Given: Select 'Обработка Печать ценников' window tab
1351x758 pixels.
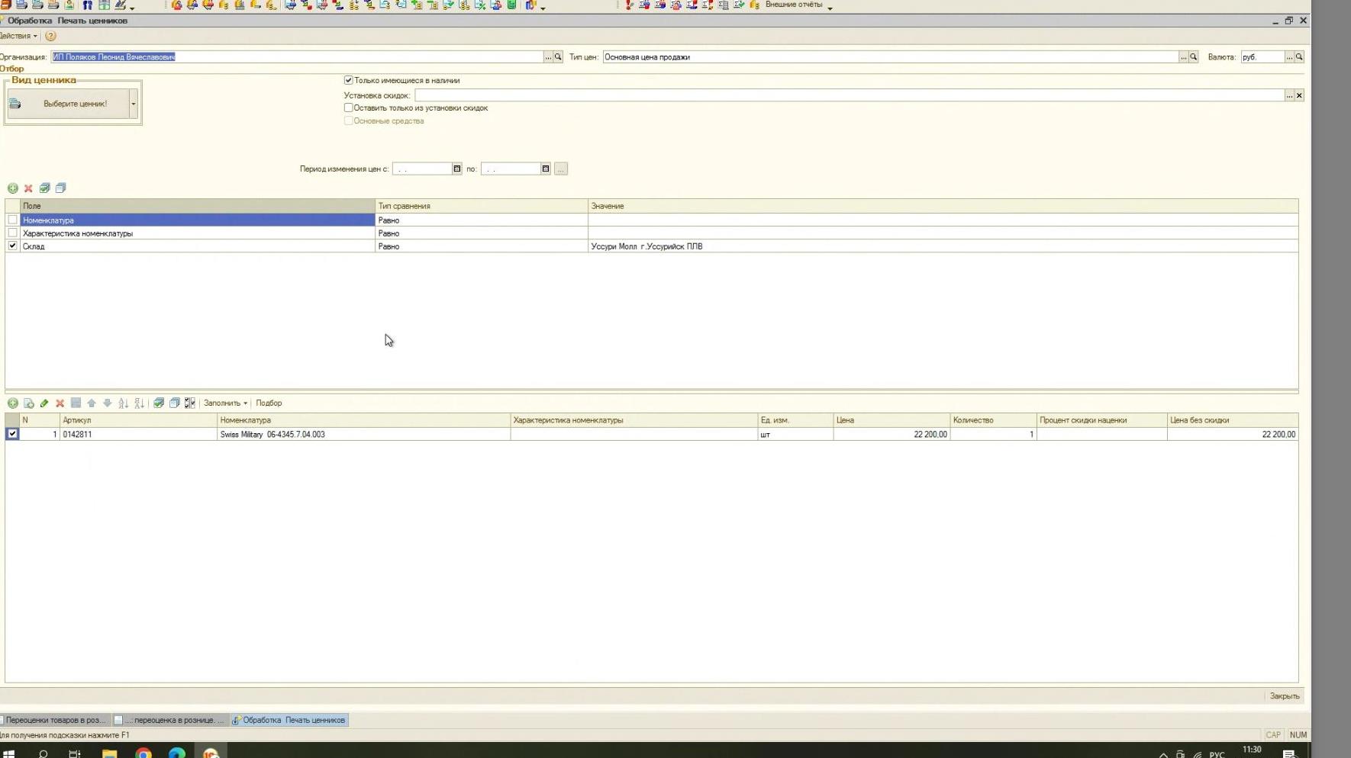Looking at the screenshot, I should coord(289,720).
